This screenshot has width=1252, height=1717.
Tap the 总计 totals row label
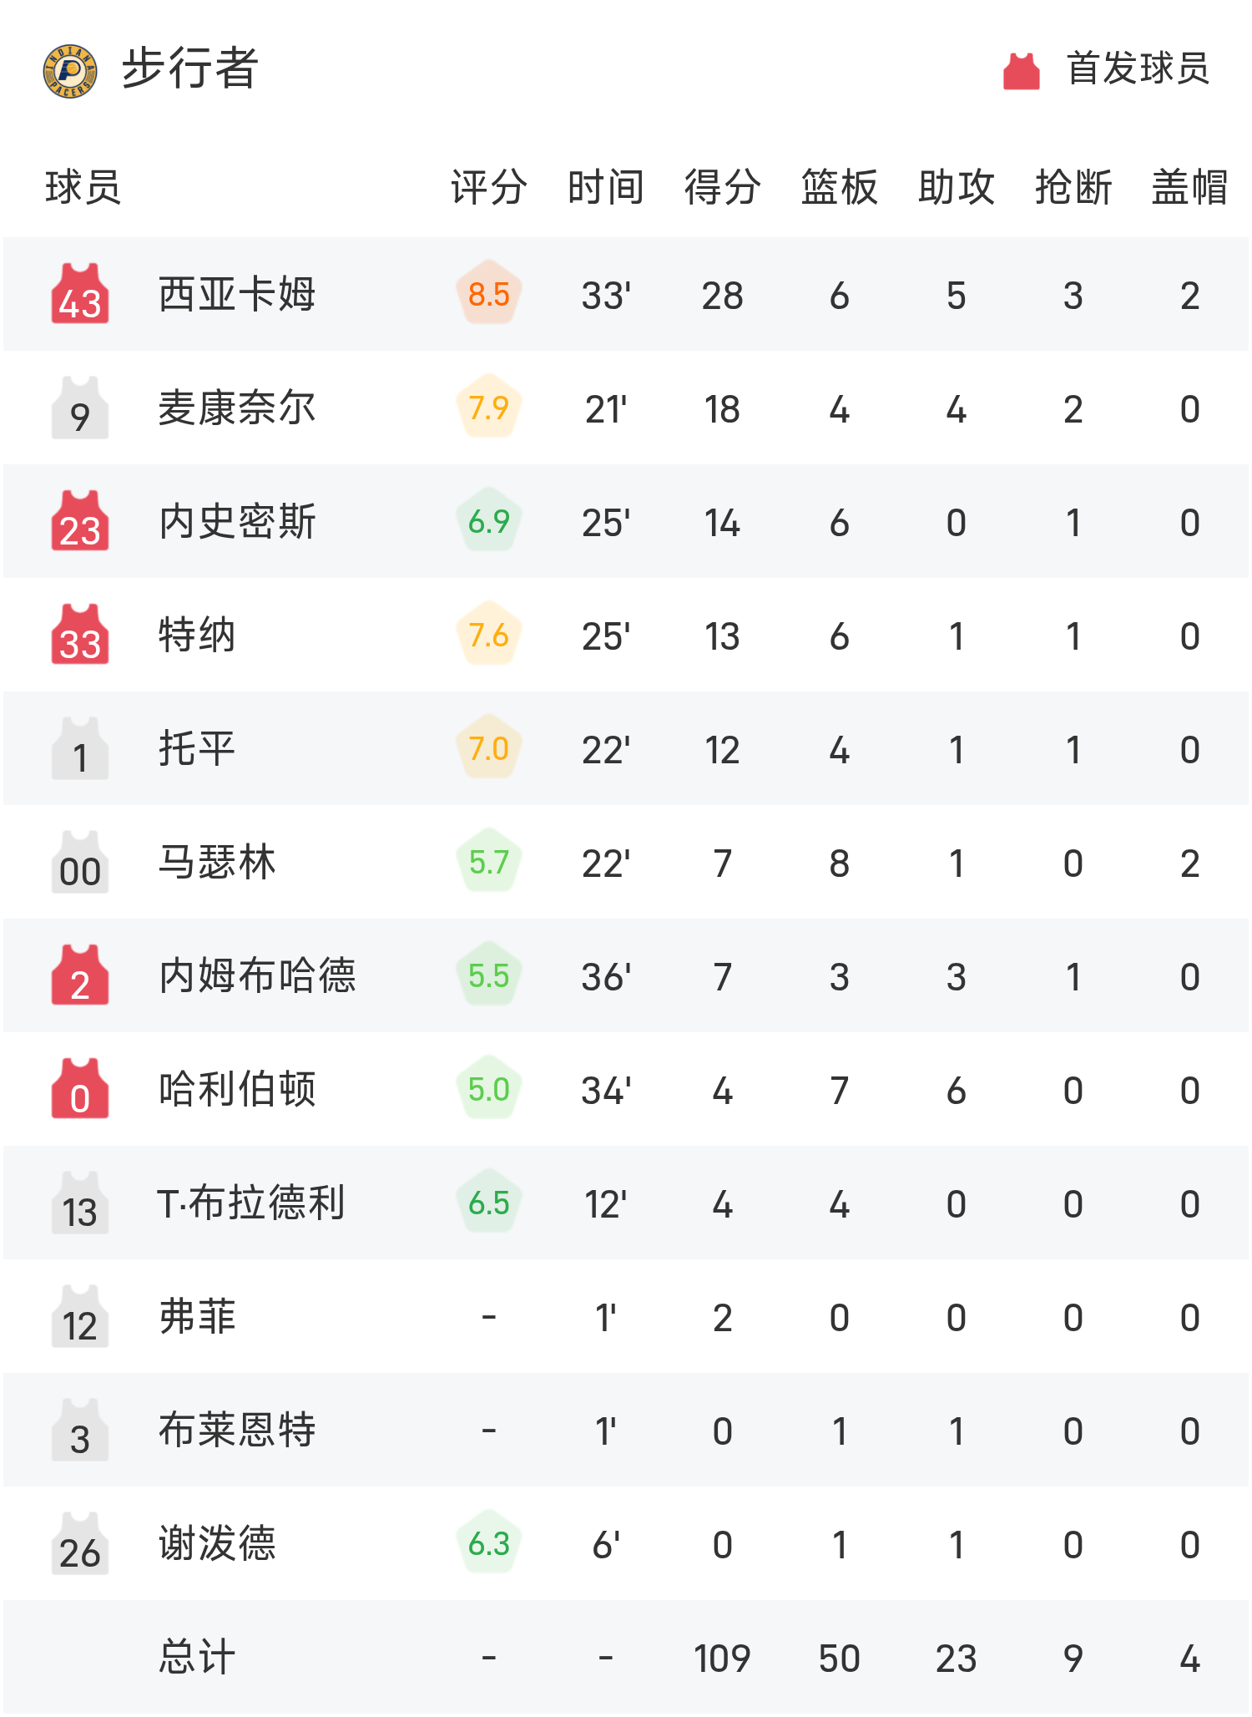pyautogui.click(x=197, y=1658)
